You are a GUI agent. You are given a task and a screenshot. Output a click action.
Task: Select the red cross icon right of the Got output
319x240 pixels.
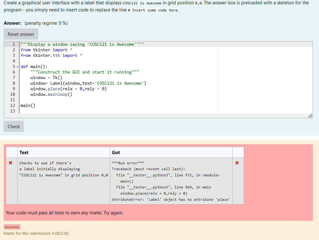pyautogui.click(x=237, y=163)
